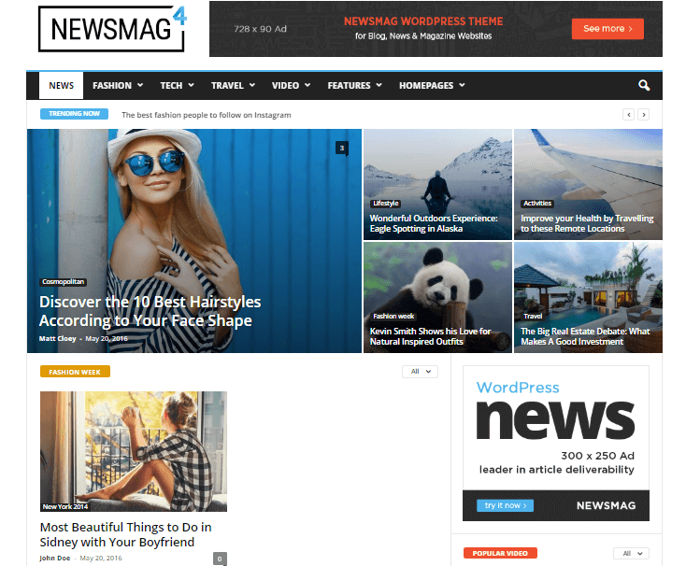Viewport: 686px width, 566px height.
Task: Click the 300 x 250 WordPress news ad
Action: point(556,444)
